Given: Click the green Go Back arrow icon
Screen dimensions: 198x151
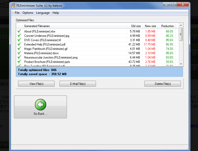Looking at the screenshot, I should pos(41,104).
